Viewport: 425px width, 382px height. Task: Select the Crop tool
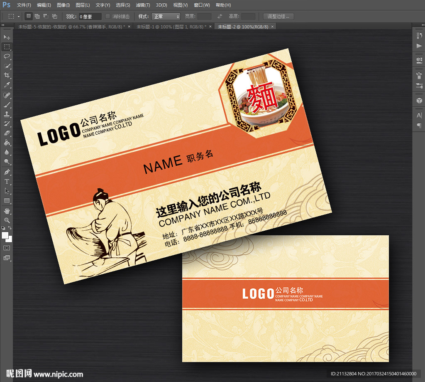(x=7, y=75)
